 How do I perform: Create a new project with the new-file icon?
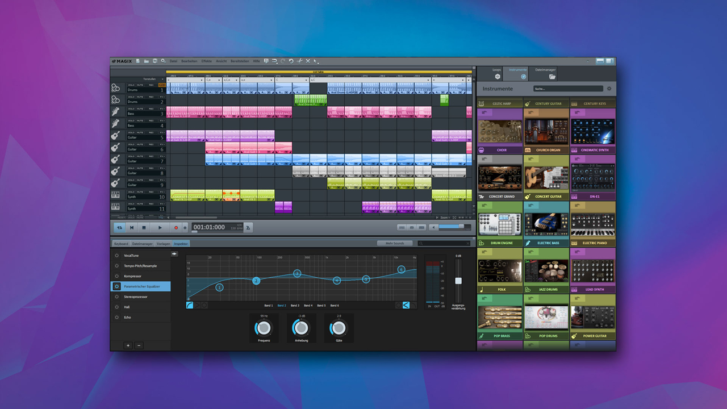139,61
